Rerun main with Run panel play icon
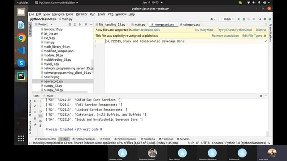Screen dimensions: 287x161 tap(35, 101)
